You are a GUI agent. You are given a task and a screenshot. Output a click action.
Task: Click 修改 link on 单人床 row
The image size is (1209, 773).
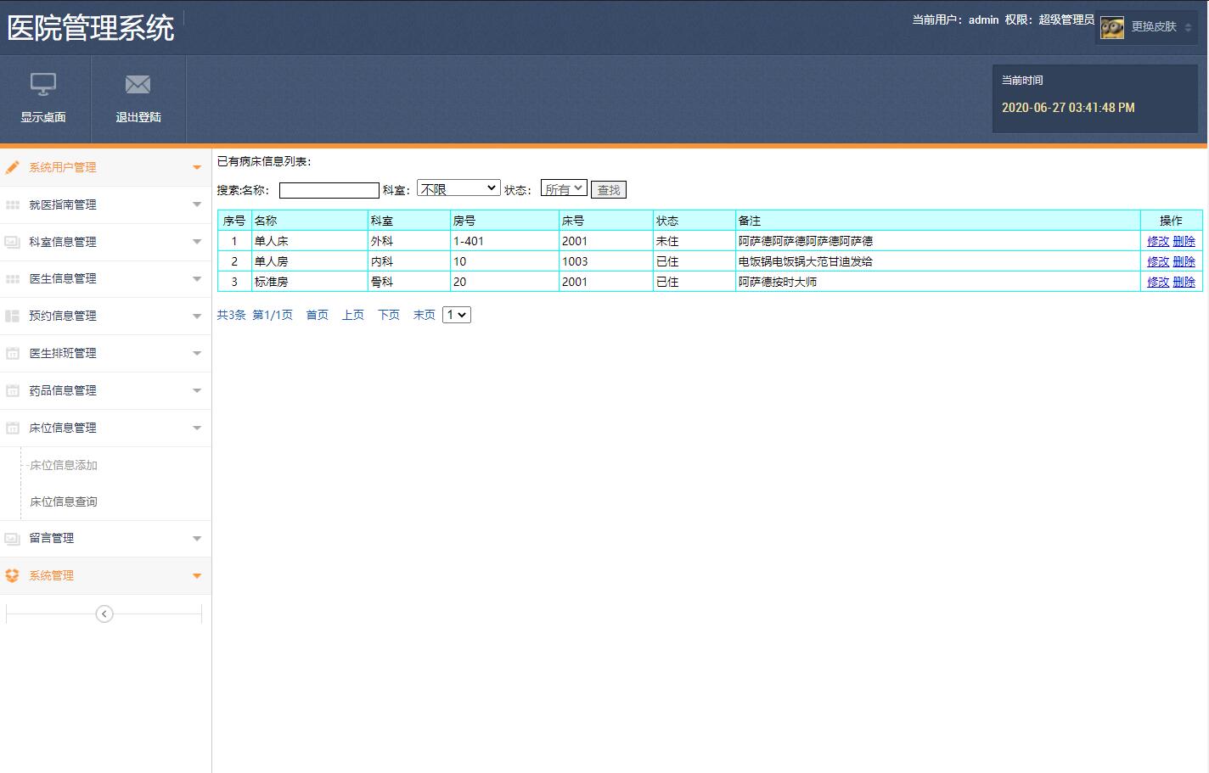tap(1158, 241)
